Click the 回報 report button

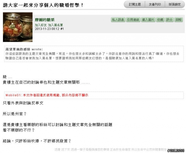click(x=178, y=19)
